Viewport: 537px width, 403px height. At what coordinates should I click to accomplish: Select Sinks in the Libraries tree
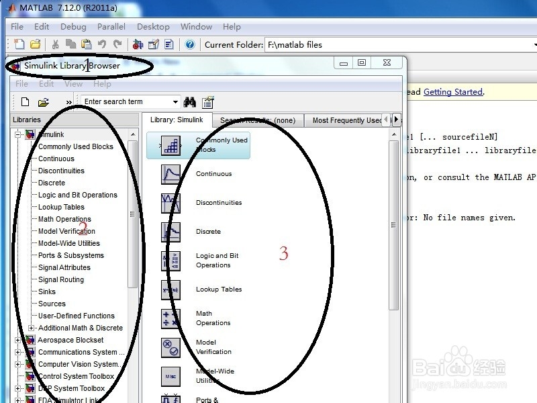pyautogui.click(x=47, y=292)
